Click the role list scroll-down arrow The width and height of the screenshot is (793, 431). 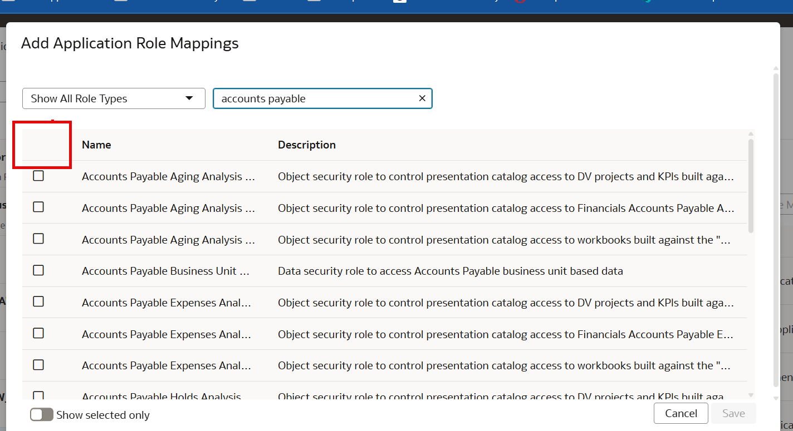pyautogui.click(x=751, y=395)
